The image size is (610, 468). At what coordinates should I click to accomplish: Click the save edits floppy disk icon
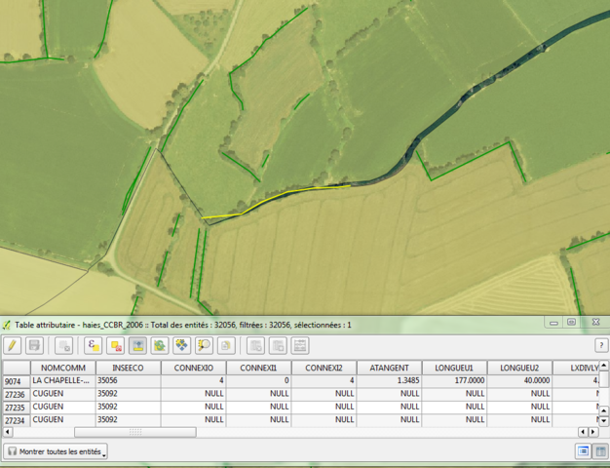coord(34,345)
